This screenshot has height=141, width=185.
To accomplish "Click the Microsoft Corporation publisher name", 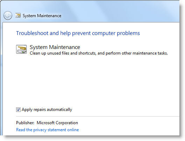I will click(57, 123).
